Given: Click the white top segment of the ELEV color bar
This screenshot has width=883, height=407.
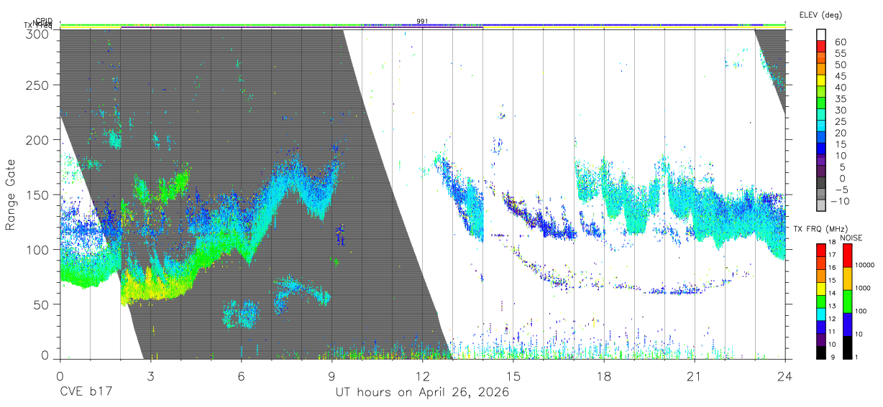Looking at the screenshot, I should [x=821, y=35].
